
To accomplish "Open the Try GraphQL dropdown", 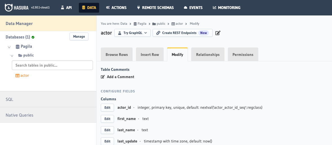I will 133,33.
